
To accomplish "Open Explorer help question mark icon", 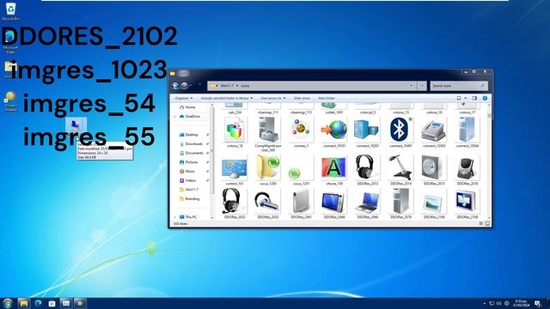I will 485,98.
